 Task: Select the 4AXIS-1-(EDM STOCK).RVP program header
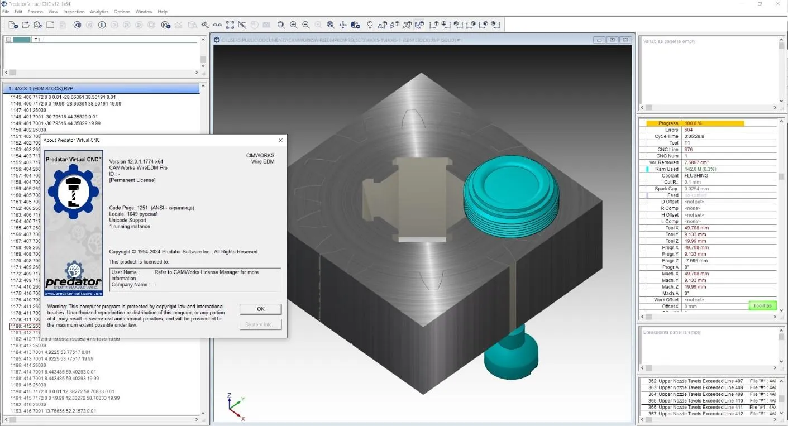(x=102, y=89)
